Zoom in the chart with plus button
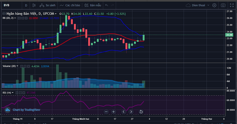 click(113, 112)
